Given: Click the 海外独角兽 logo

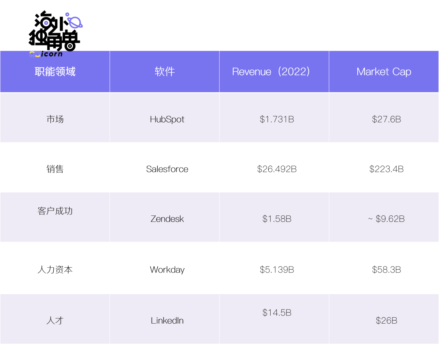Looking at the screenshot, I should coord(56,34).
